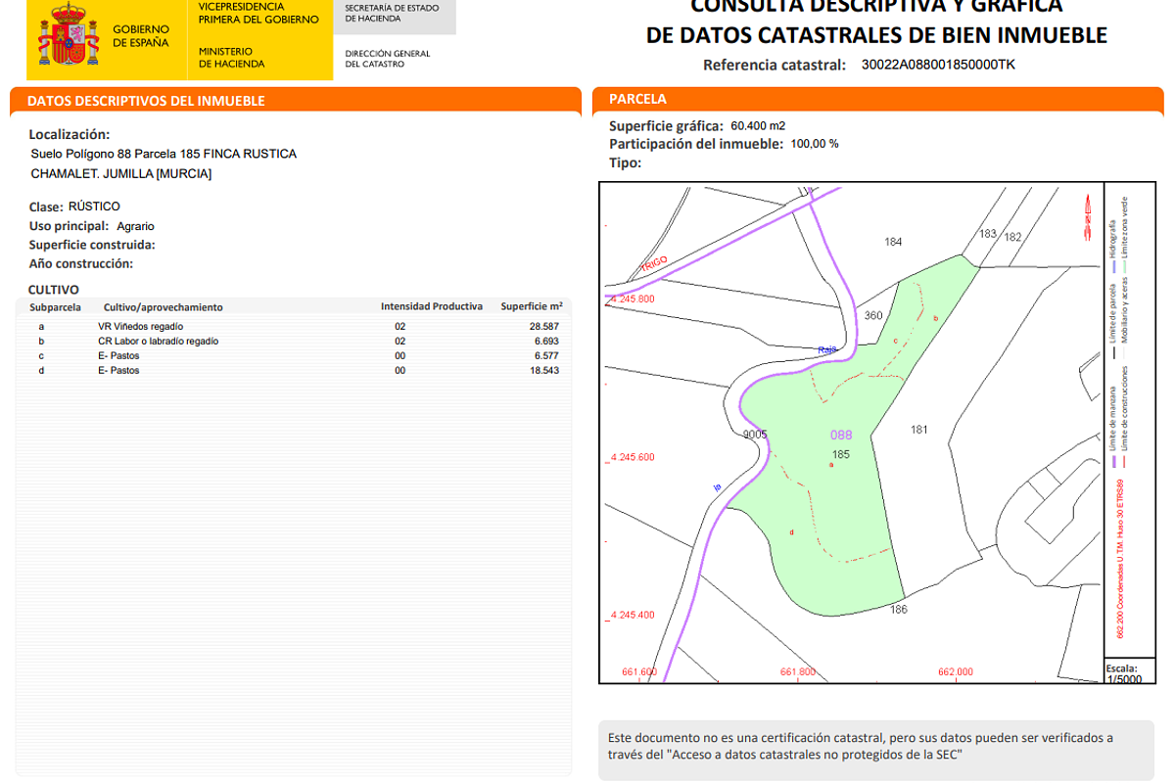Click cadastral reference 30022A088001850000TK
1175x783 pixels.
938,66
